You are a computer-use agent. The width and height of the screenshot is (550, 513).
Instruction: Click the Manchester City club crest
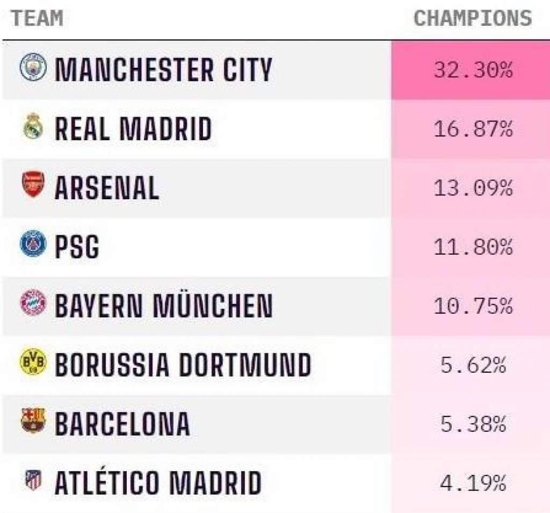[x=33, y=67]
